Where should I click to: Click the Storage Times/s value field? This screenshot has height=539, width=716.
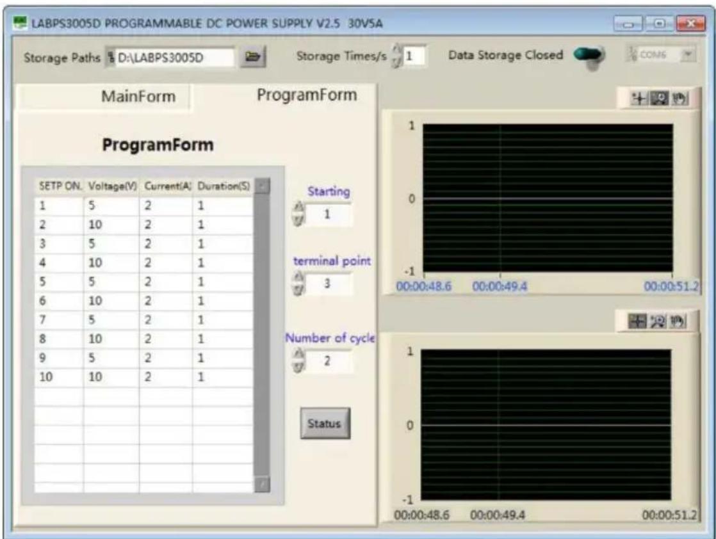pos(414,56)
